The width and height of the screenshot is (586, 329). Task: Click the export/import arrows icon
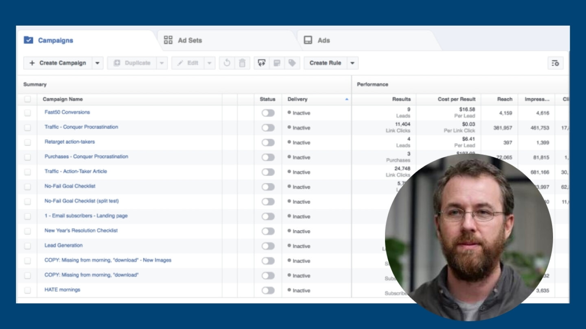[262, 63]
